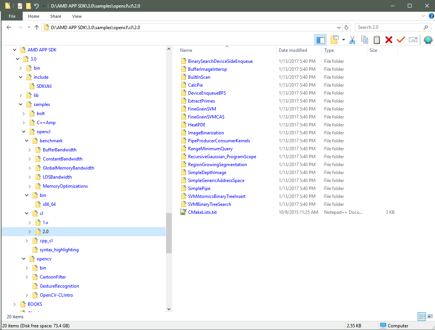The height and width of the screenshot is (330, 435).
Task: Click the Paste clipboard icon
Action: click(x=376, y=40)
